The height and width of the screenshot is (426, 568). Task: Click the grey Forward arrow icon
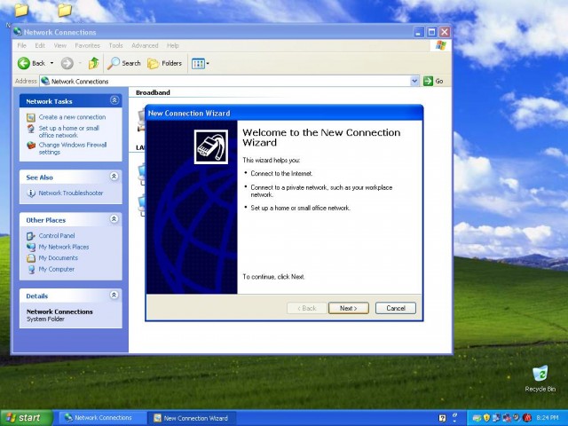pos(67,63)
